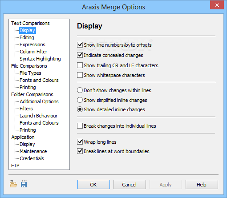
Task: Save options with floppy disk icon
Action: point(24,184)
